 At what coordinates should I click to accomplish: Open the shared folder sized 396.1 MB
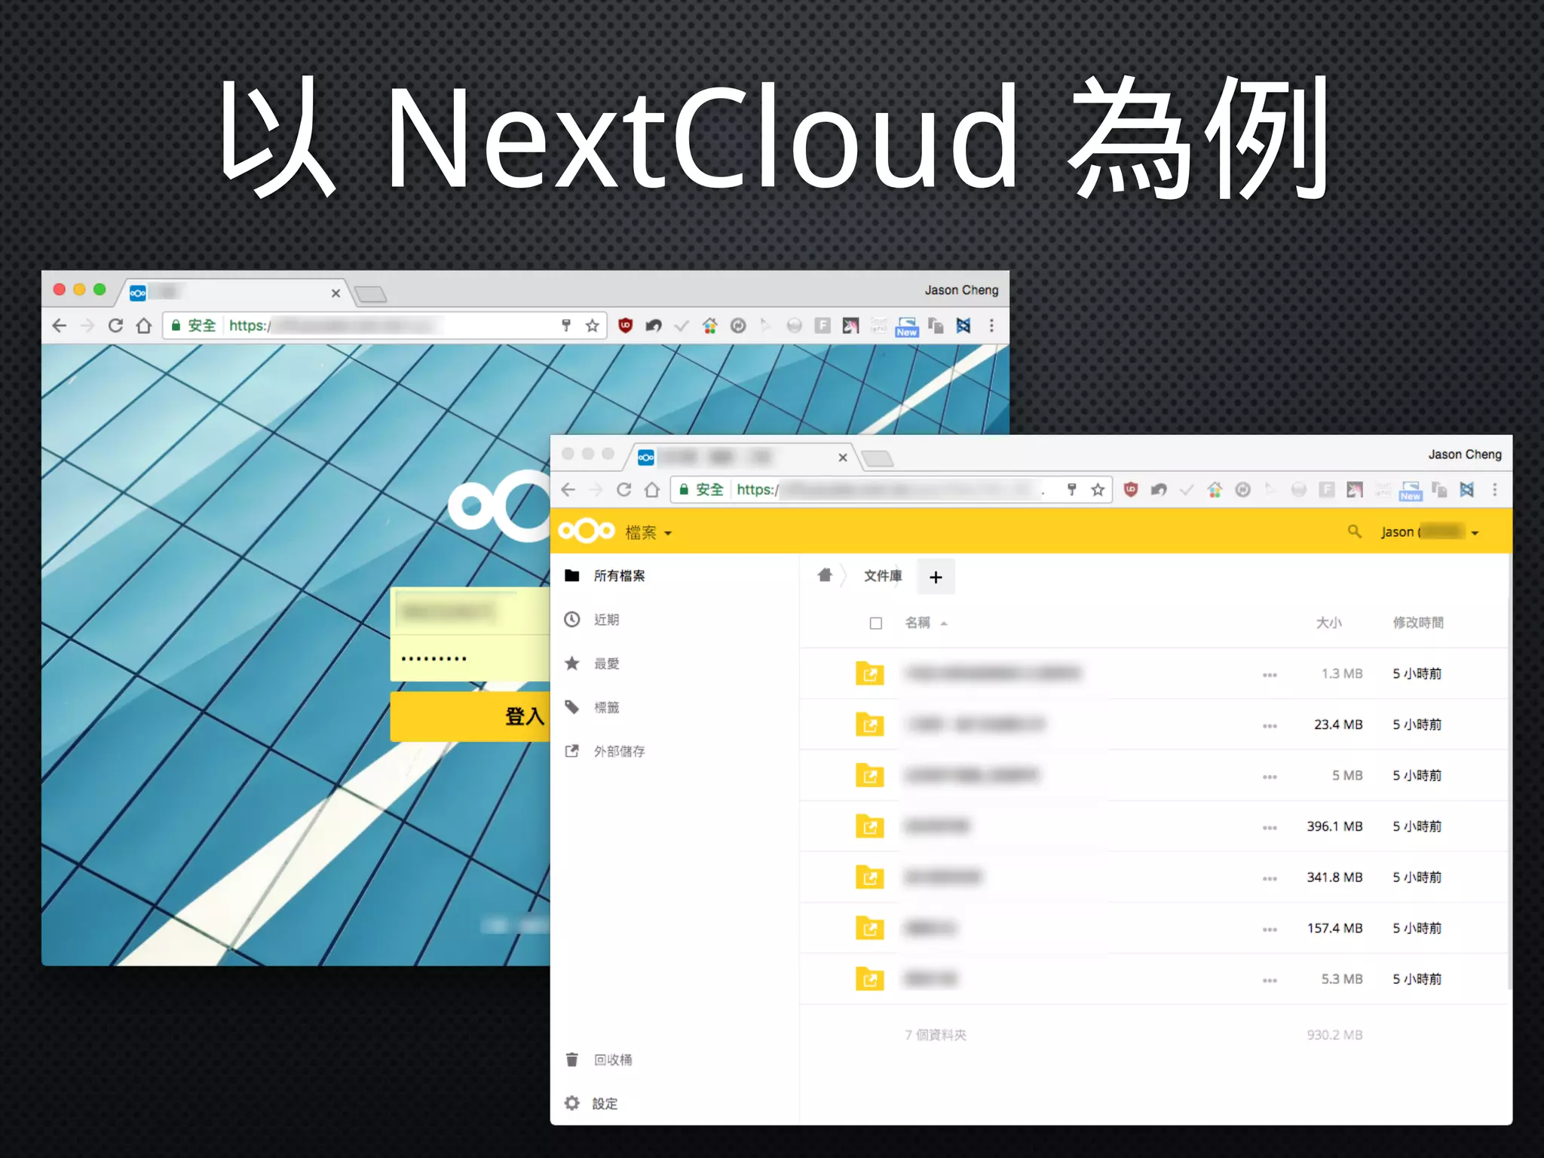click(869, 826)
